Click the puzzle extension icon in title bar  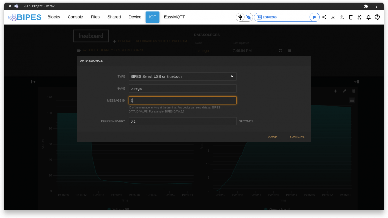pos(366,6)
